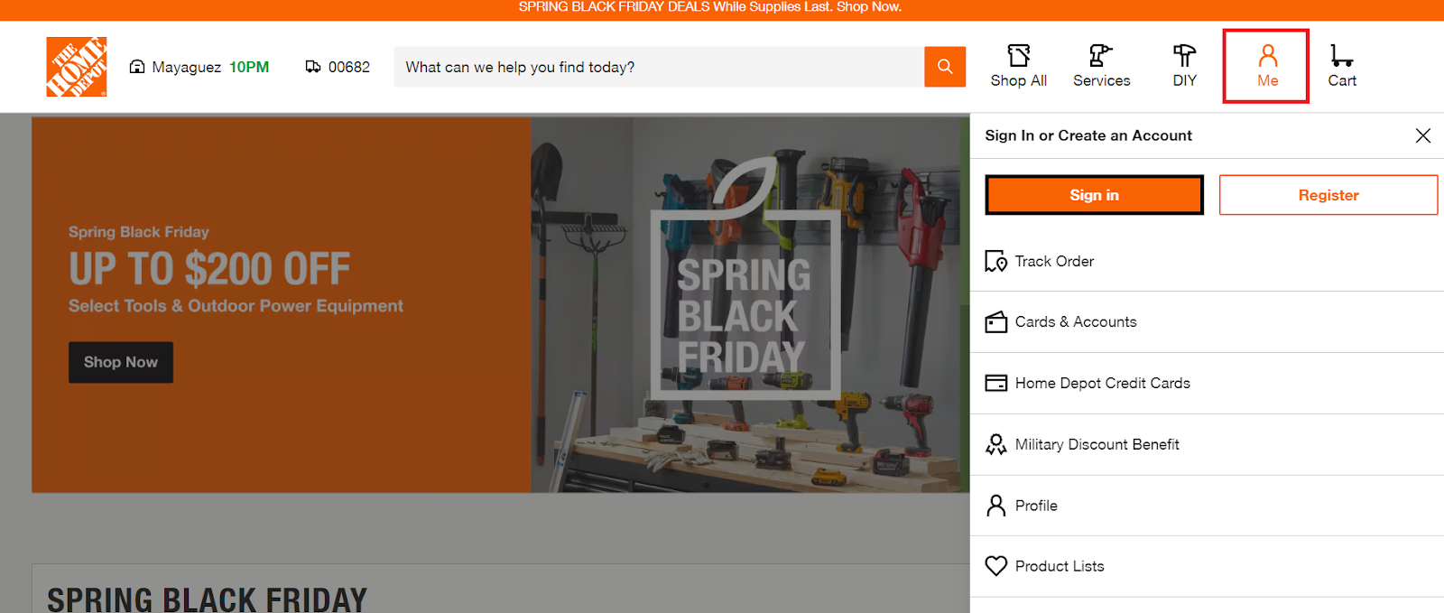Click the search input field
This screenshot has width=1444, height=613.
pos(658,66)
